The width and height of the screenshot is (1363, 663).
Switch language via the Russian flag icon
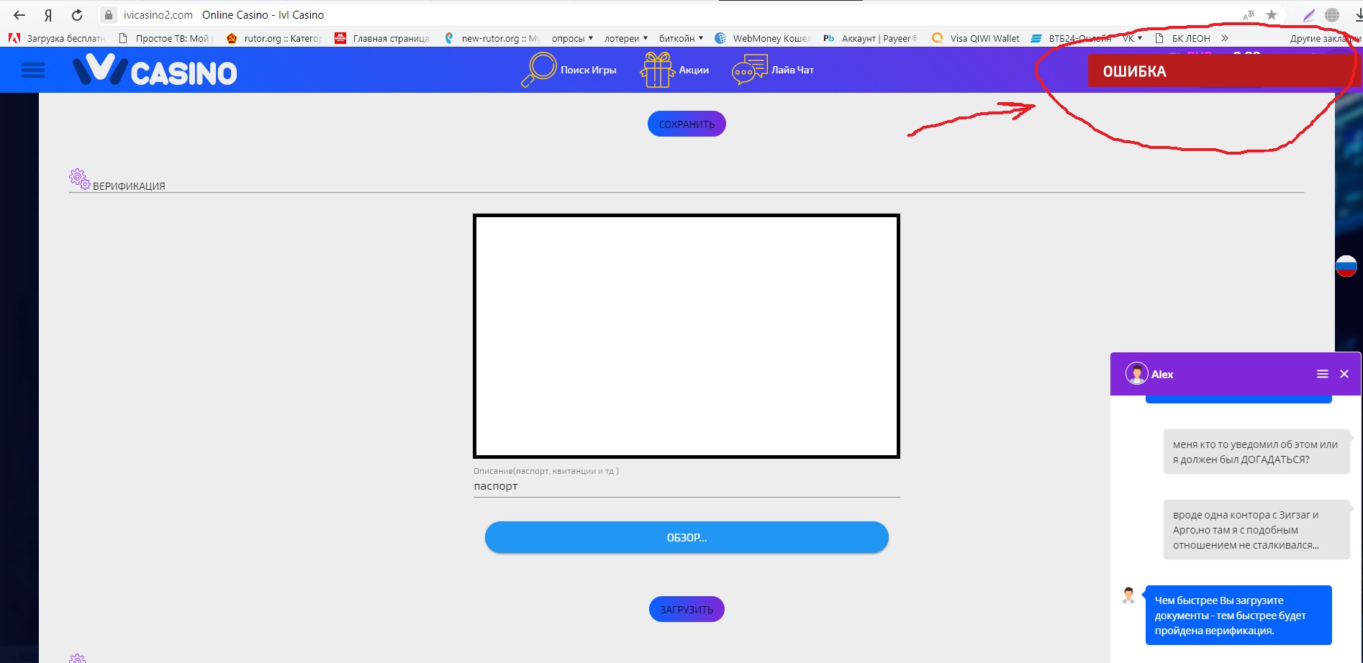coord(1346,266)
